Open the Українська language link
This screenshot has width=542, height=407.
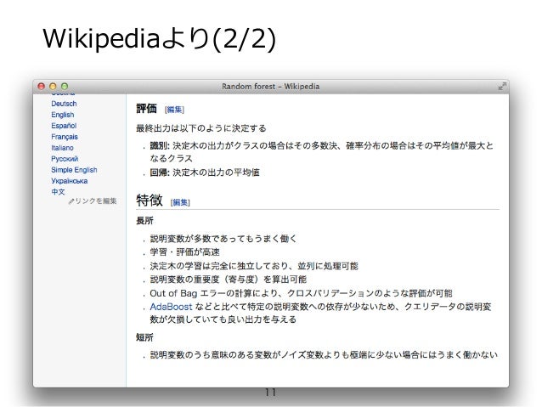pyautogui.click(x=69, y=181)
